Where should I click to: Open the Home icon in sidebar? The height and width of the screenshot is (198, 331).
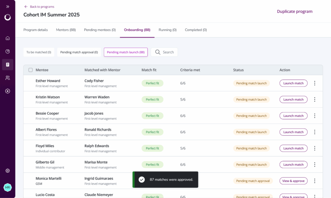coord(8,38)
